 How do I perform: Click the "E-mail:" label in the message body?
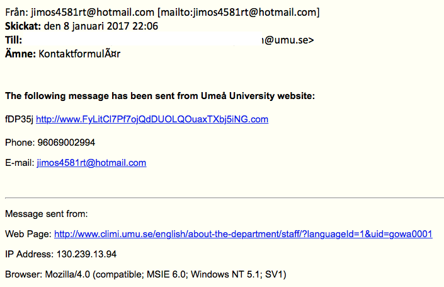[20, 163]
